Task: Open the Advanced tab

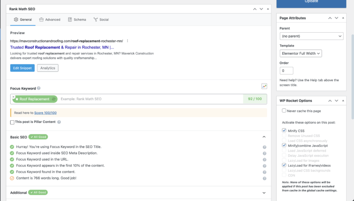Action: (50, 20)
